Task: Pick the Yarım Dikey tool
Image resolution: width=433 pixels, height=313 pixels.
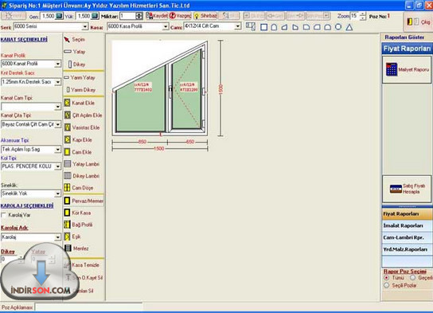Action: 81,90
